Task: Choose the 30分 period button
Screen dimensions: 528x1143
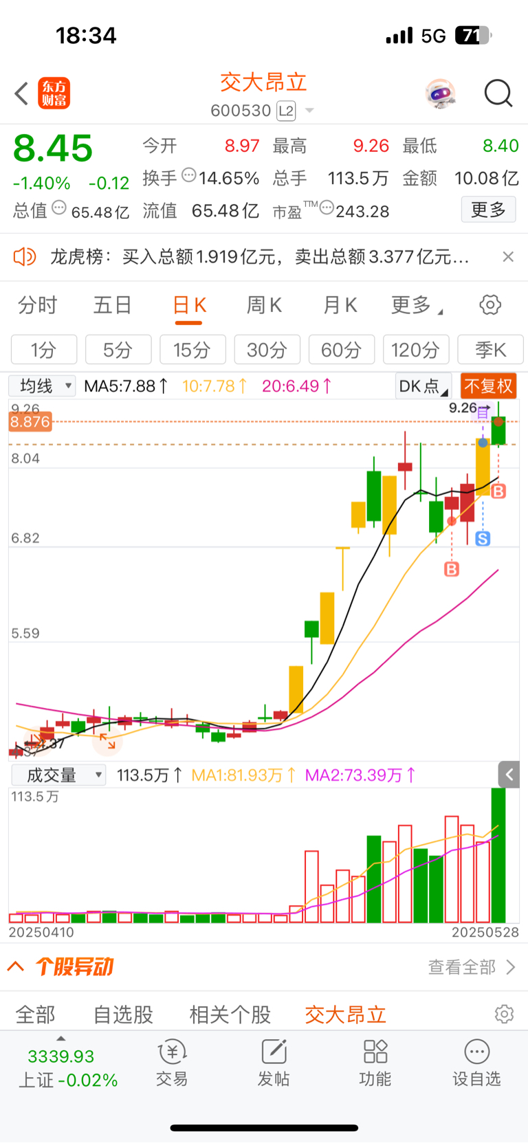Action: (x=267, y=350)
